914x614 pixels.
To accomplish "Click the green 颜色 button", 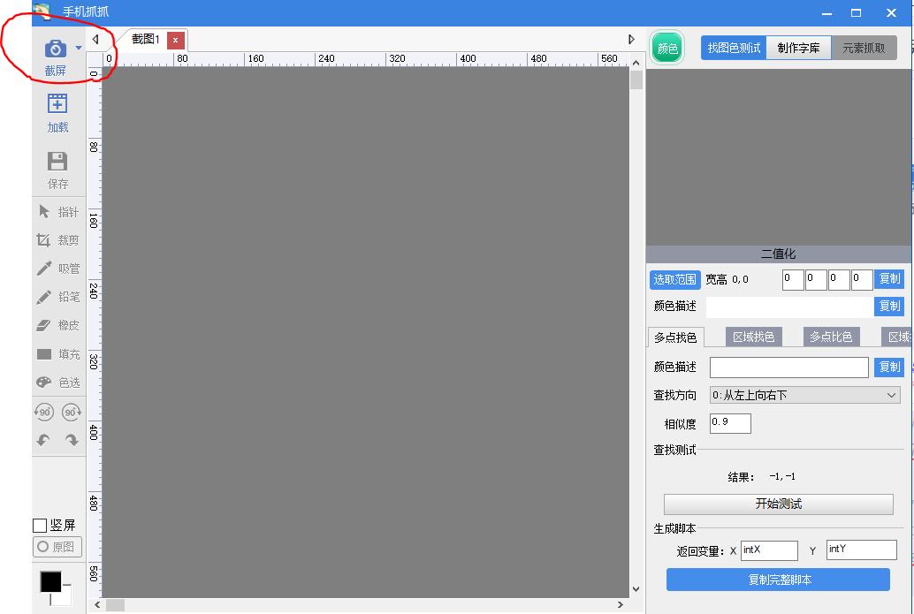I will [x=667, y=48].
